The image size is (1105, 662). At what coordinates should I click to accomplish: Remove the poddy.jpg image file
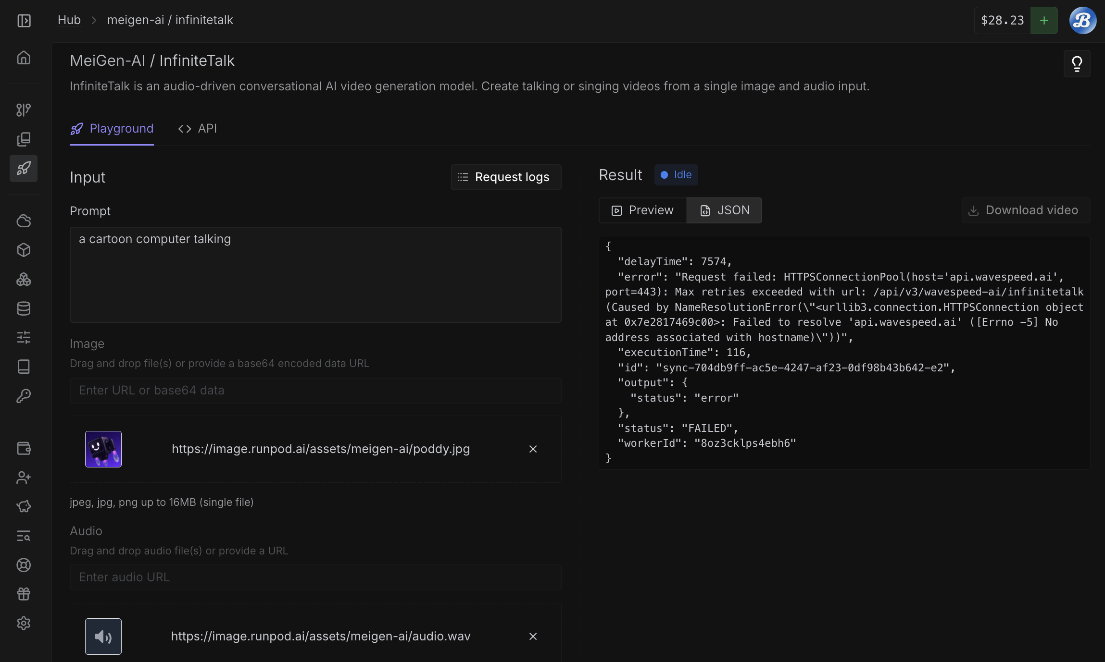coord(533,449)
